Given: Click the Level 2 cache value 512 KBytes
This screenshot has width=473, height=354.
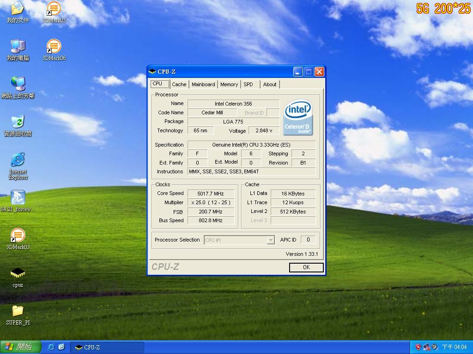Looking at the screenshot, I should tap(293, 212).
